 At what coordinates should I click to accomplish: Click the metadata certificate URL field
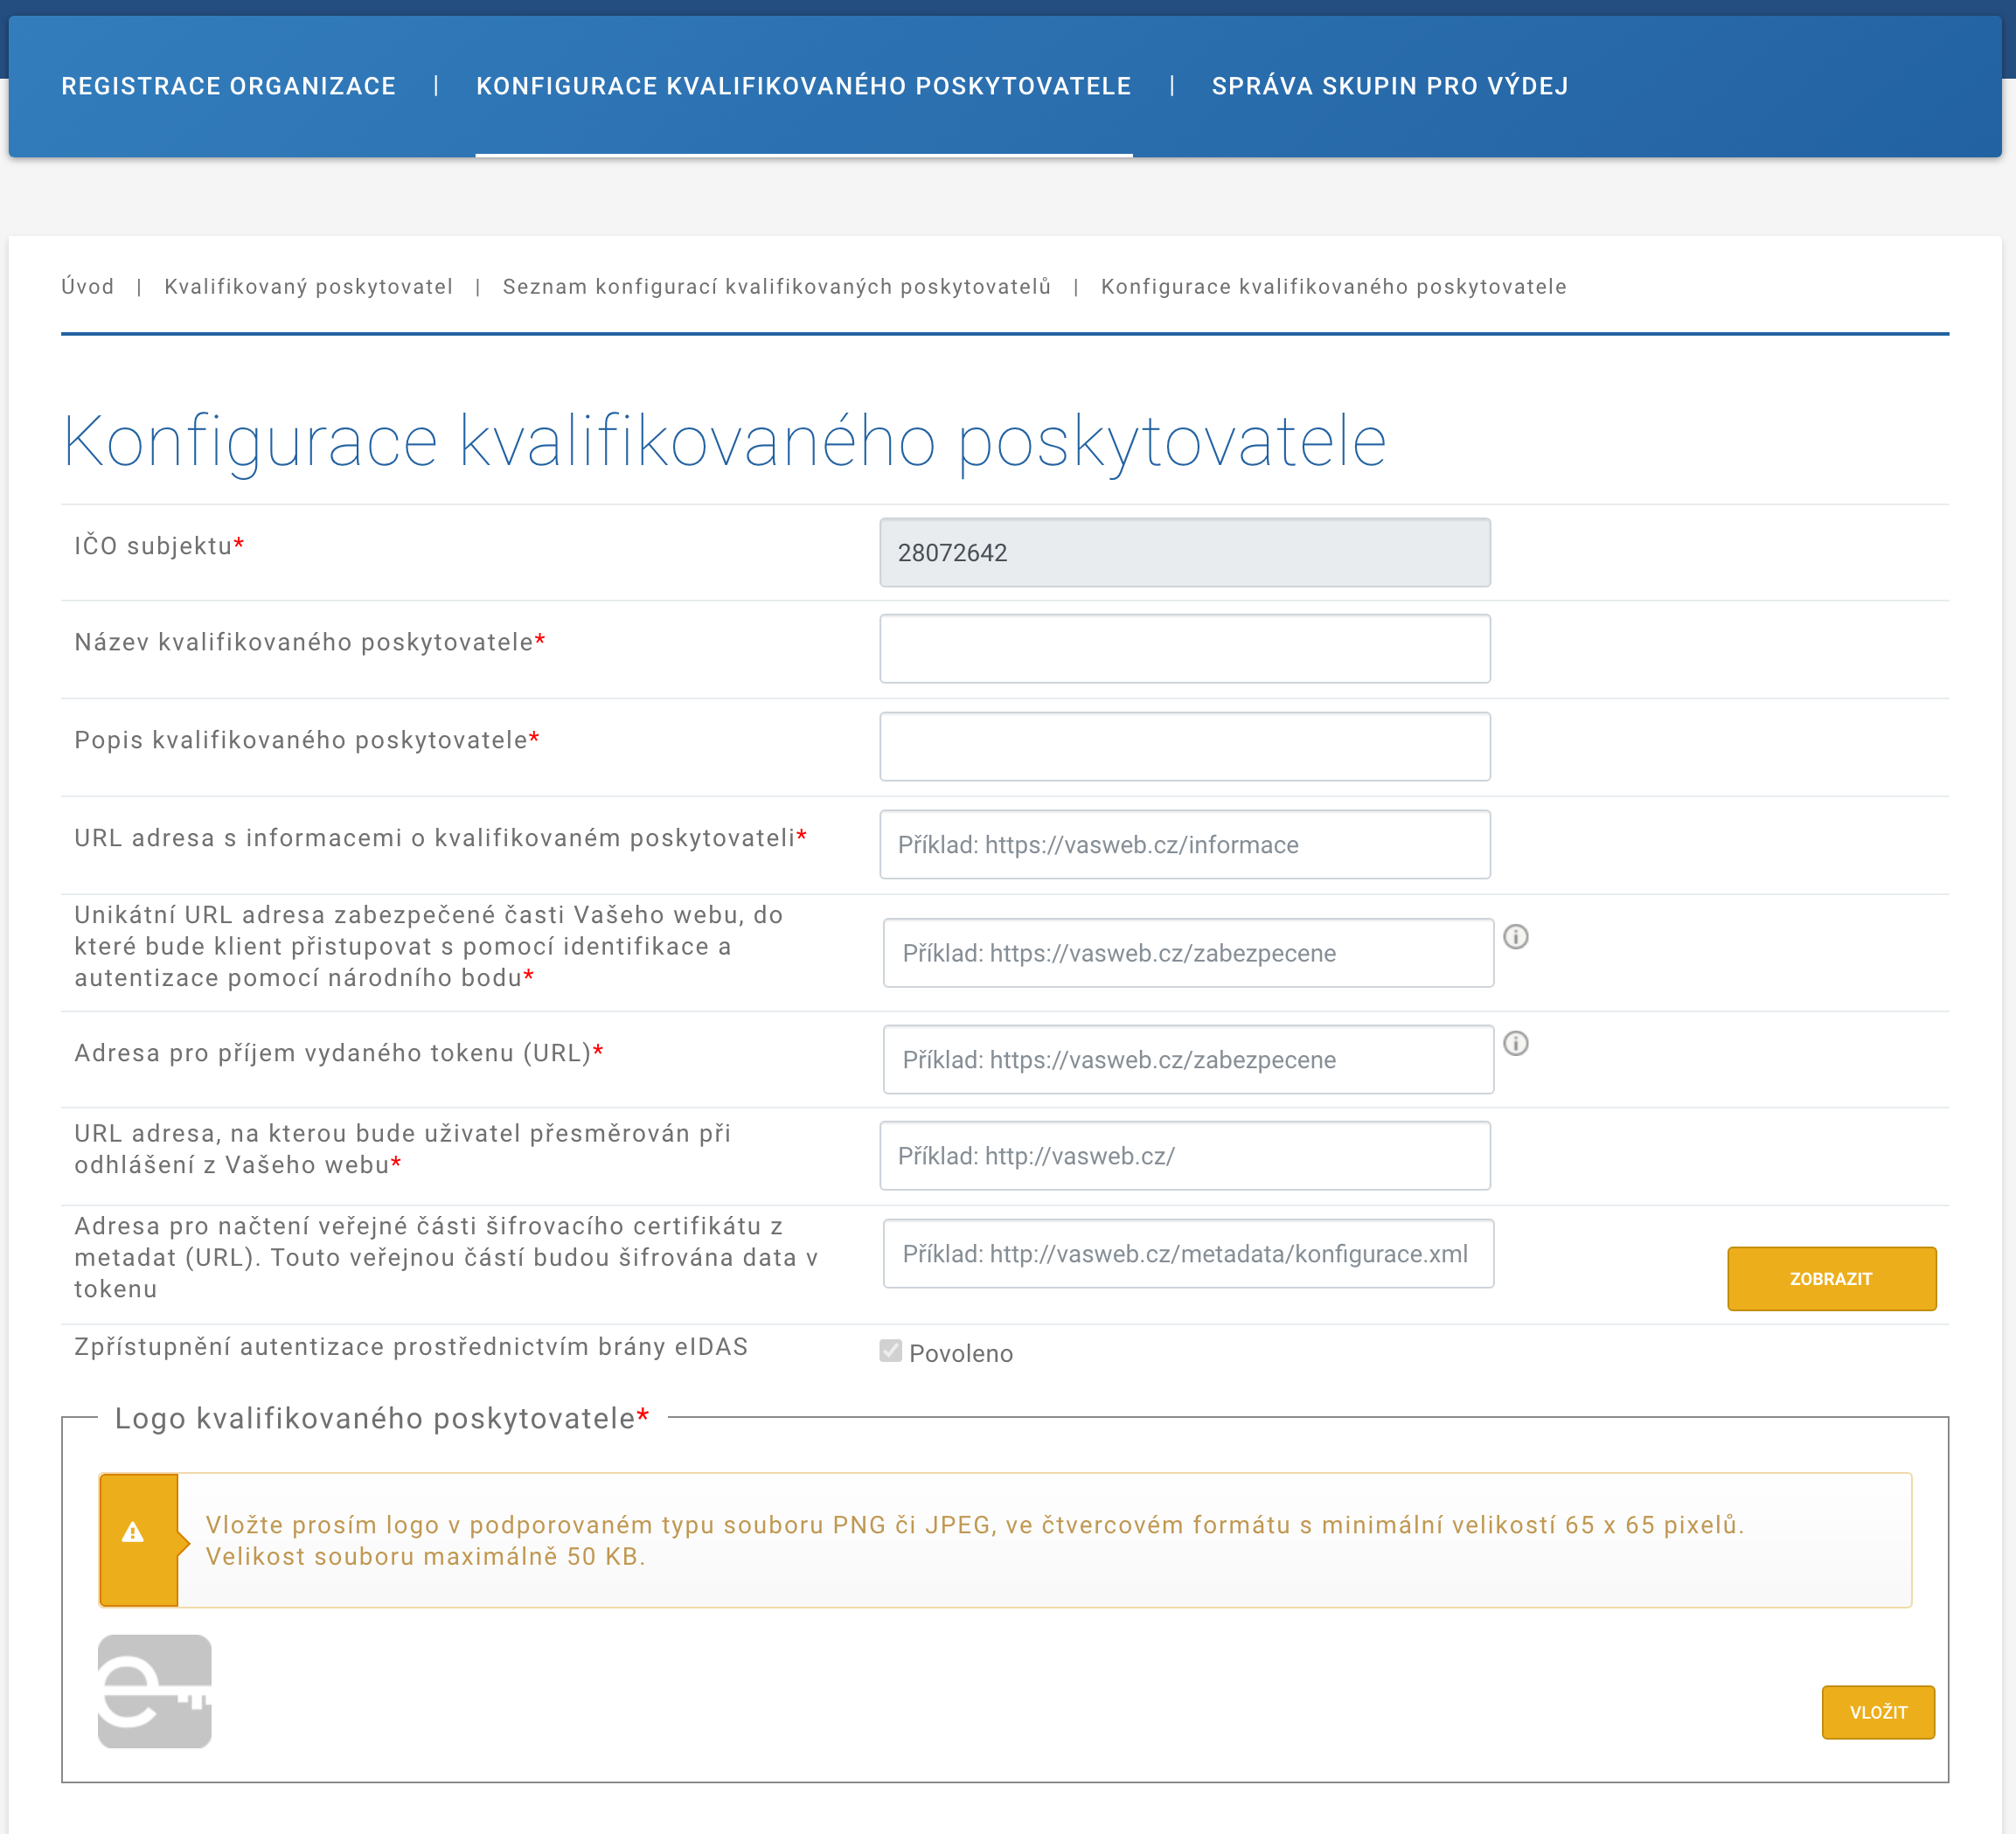(1188, 1254)
